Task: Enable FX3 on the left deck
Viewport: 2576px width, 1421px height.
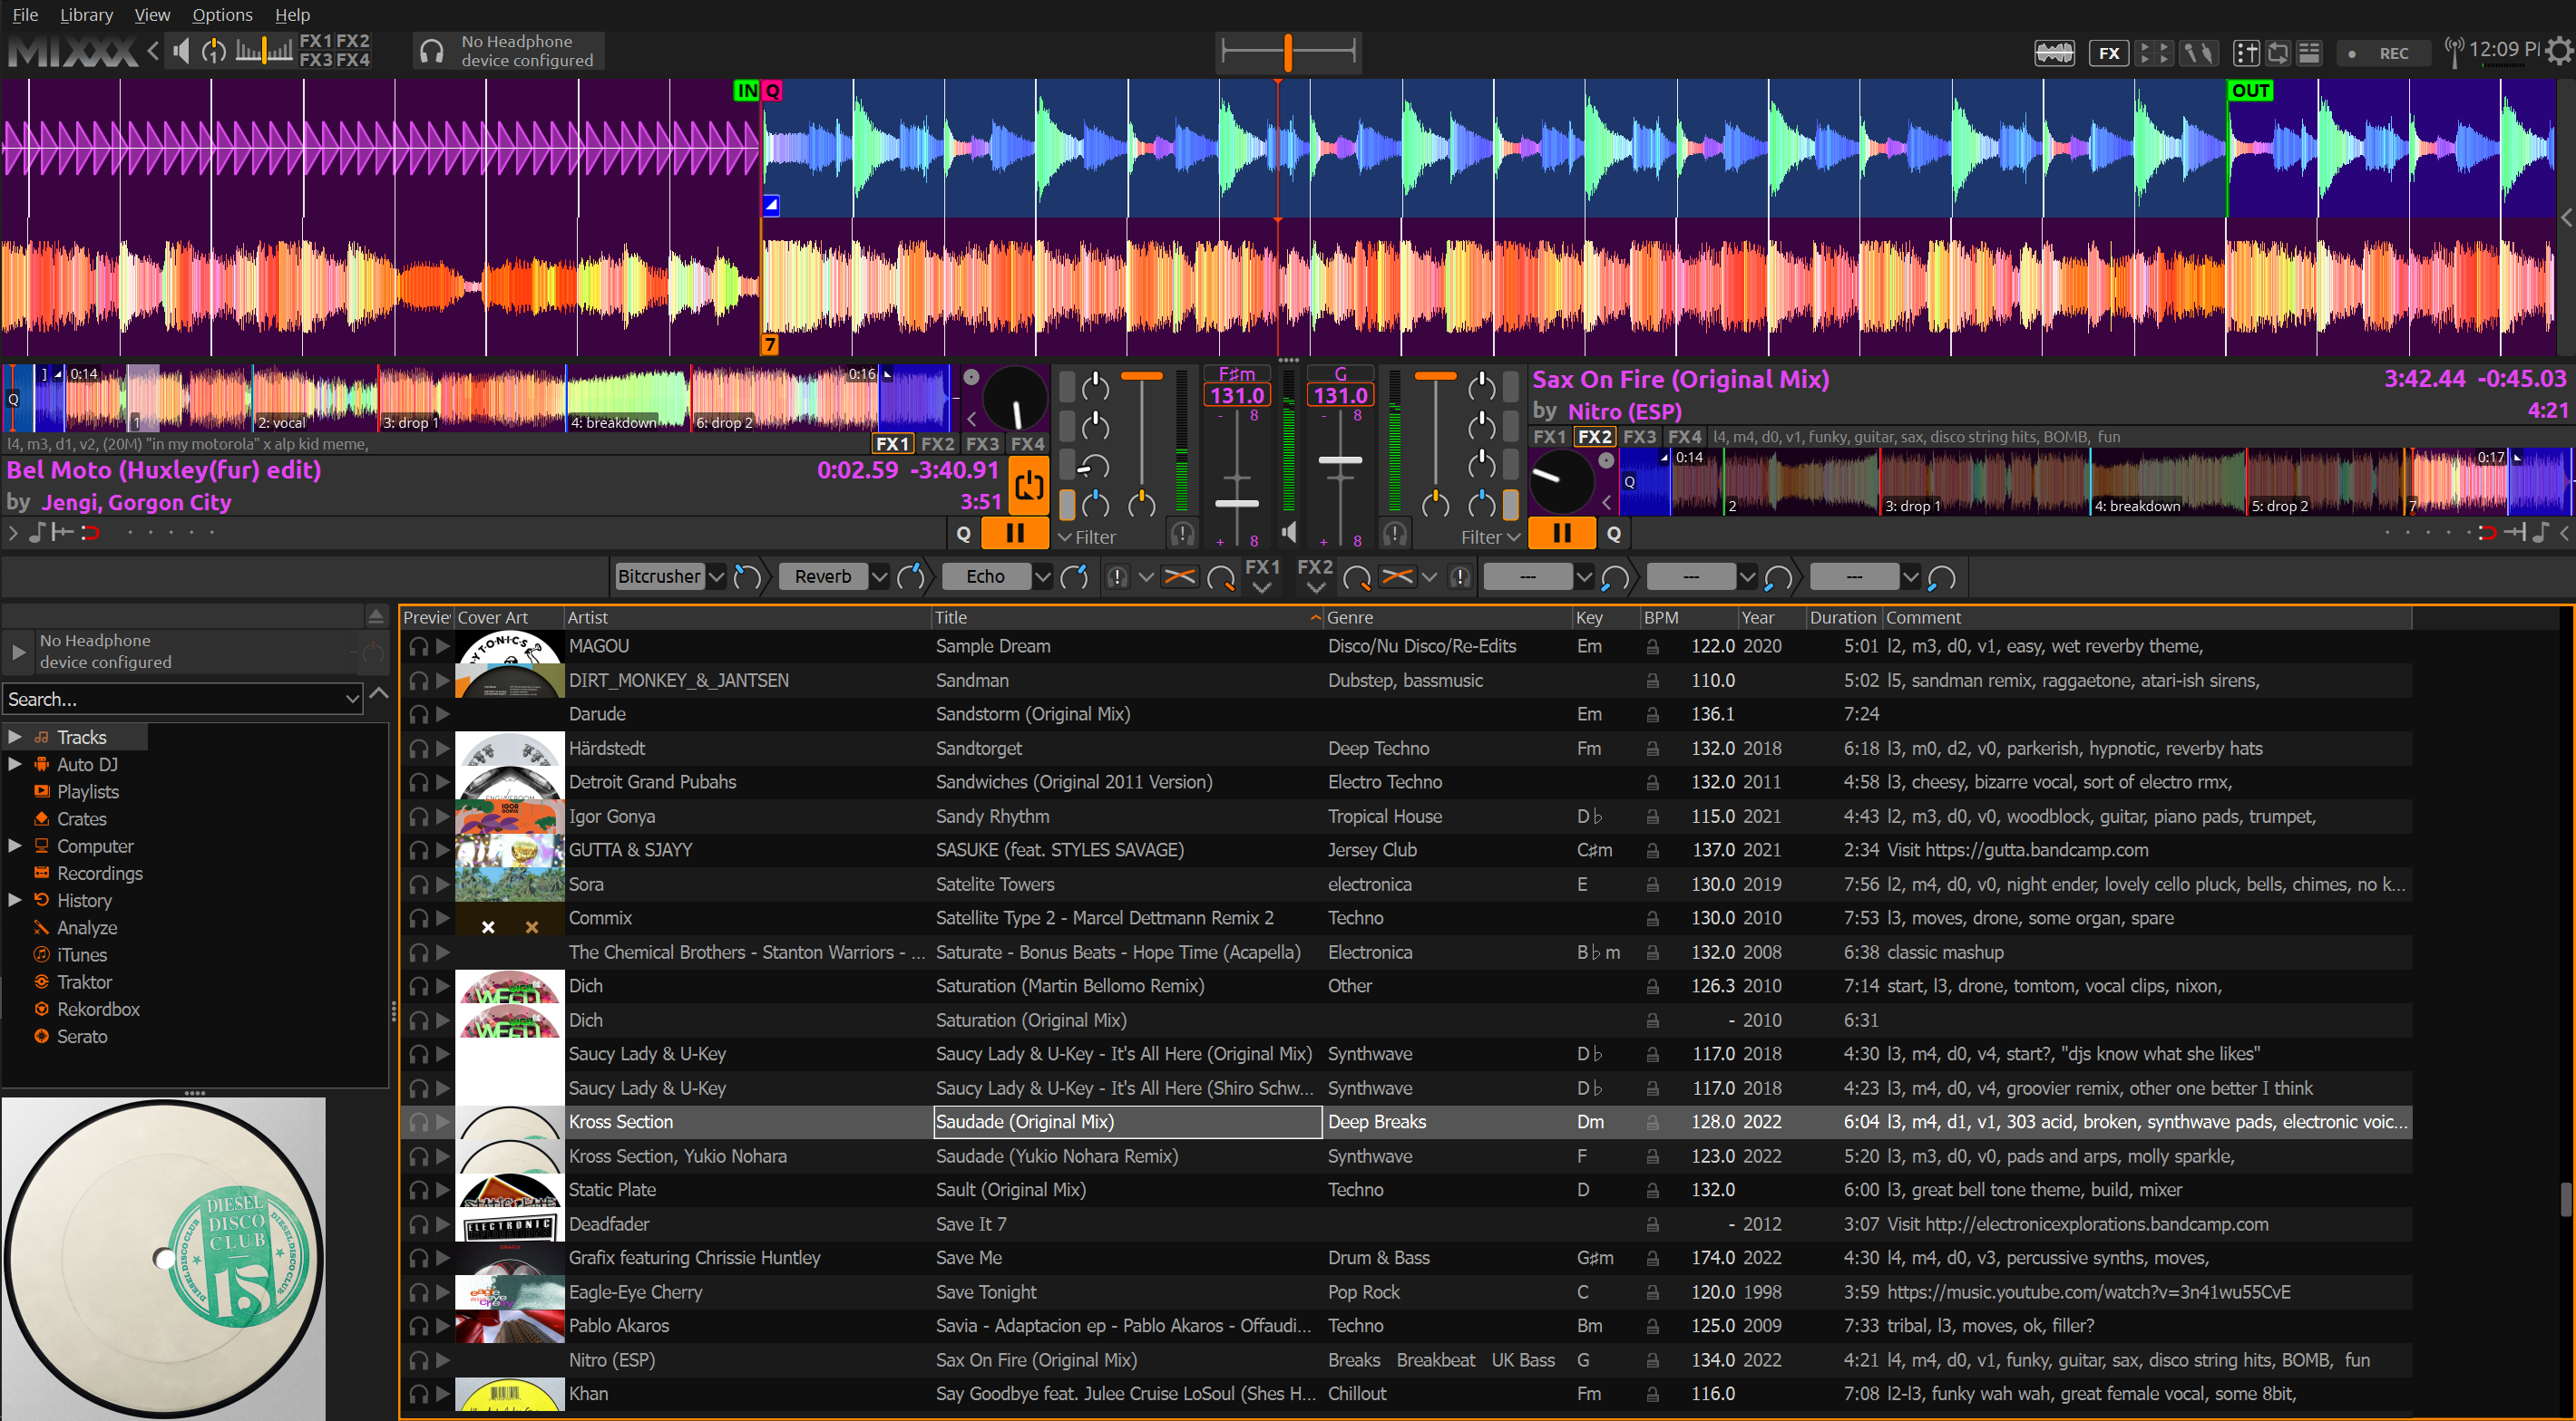Action: point(981,444)
